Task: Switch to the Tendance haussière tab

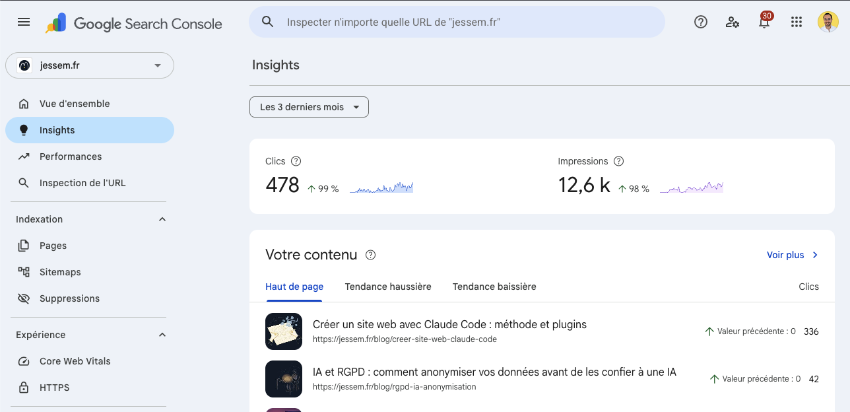Action: point(388,287)
